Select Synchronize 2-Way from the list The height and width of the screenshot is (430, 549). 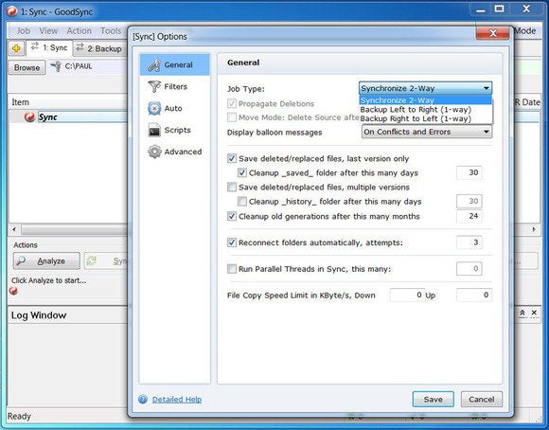425,100
